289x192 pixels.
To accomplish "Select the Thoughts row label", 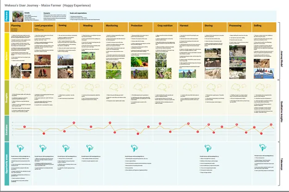I will [x=7, y=98].
